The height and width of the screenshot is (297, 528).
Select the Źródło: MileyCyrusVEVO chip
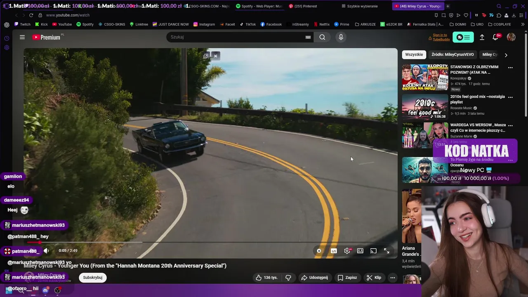pos(453,54)
